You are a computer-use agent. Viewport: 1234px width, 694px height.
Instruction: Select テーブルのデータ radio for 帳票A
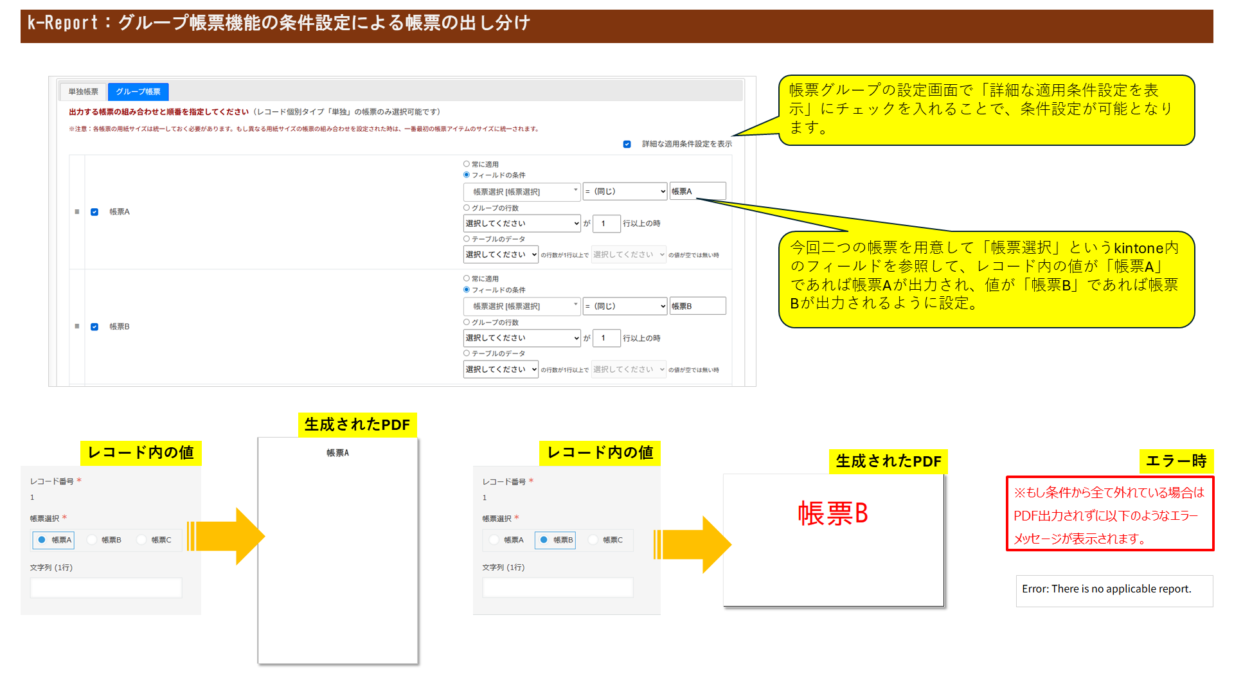tap(467, 238)
